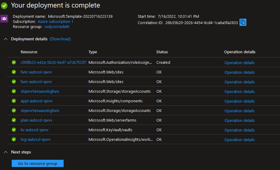Viewport: 280px width, 170px height.
Task: Click the Deployment details section title
Action: 29,39
